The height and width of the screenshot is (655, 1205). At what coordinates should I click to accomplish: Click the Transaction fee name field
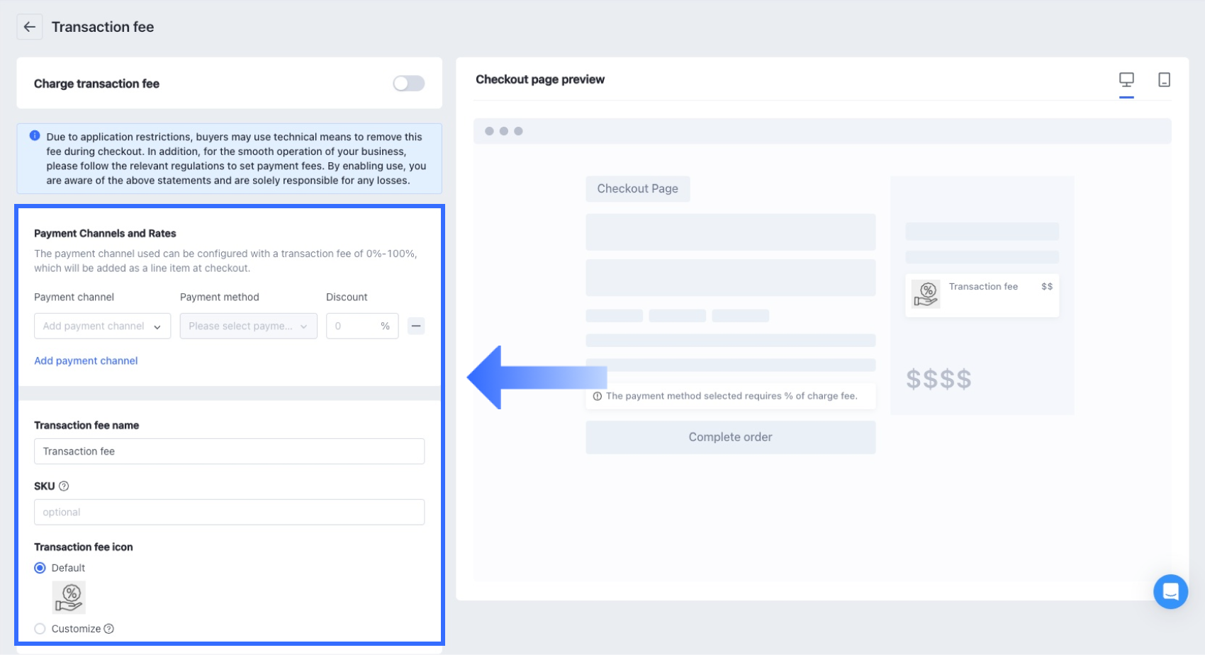pyautogui.click(x=229, y=451)
